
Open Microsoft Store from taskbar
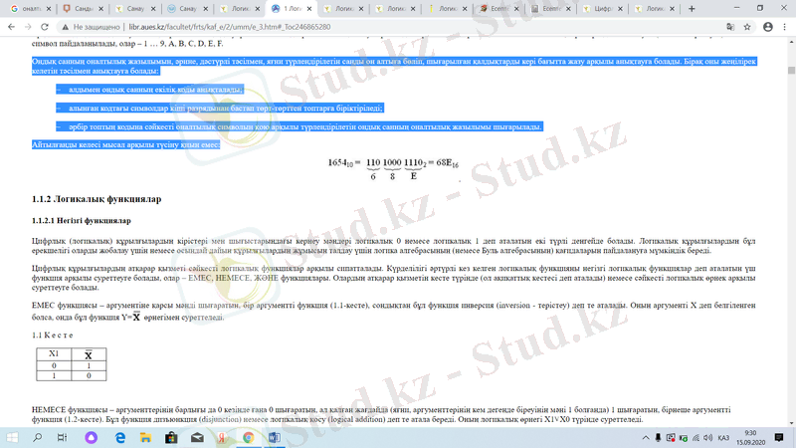[171, 437]
